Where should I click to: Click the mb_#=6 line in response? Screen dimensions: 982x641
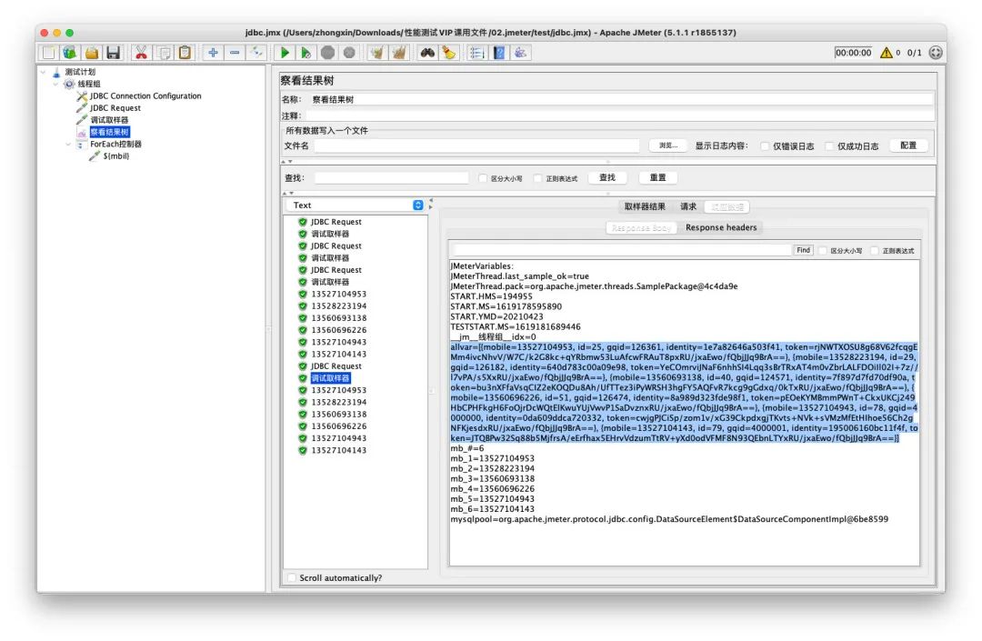[466, 448]
